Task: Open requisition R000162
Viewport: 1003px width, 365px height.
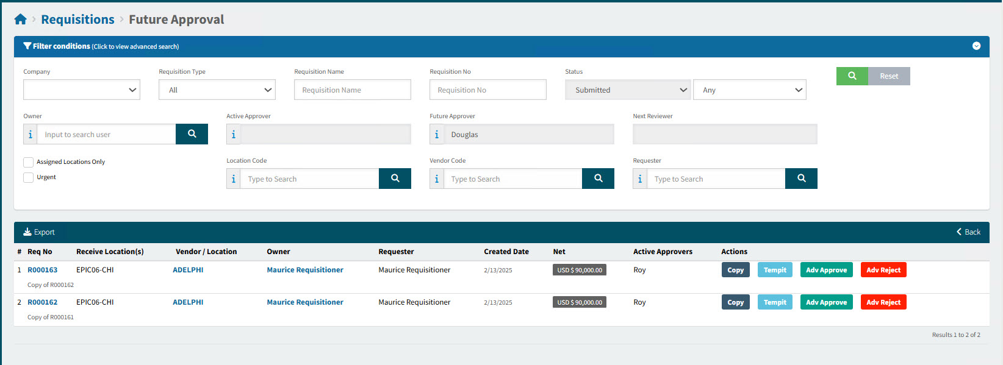Action: click(x=43, y=302)
